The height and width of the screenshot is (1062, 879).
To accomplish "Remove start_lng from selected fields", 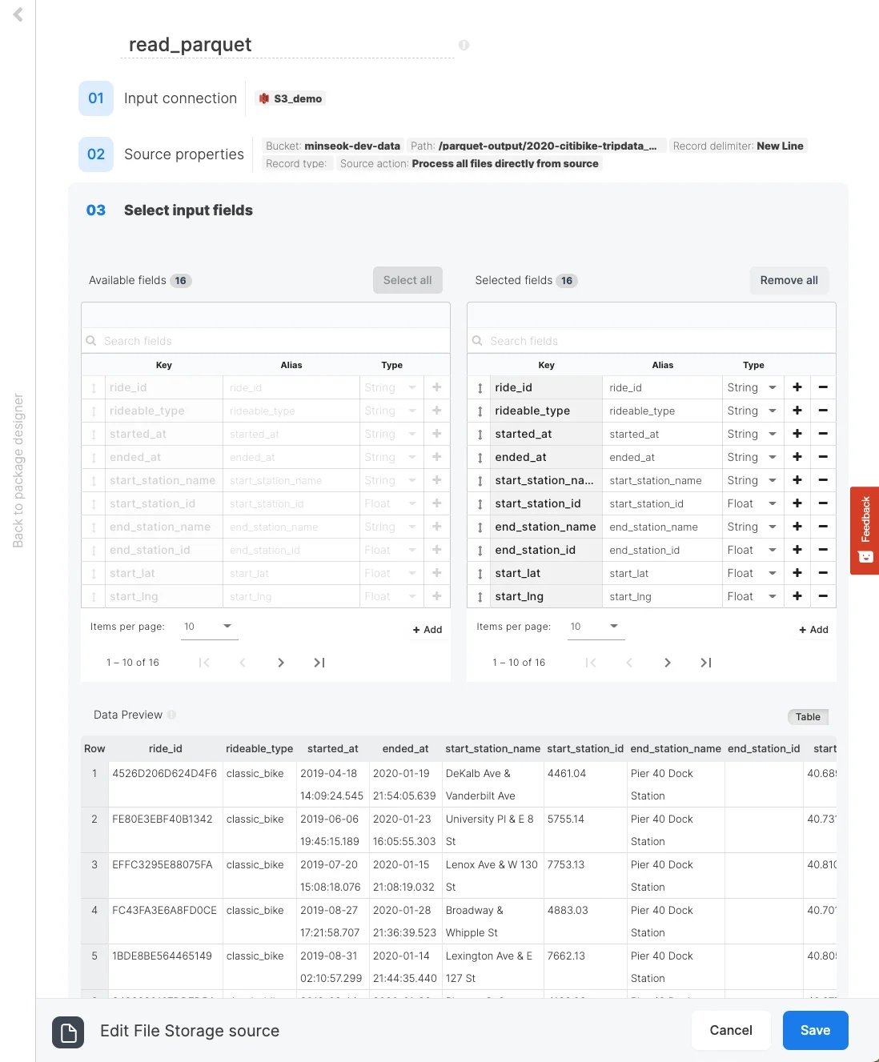I will (x=823, y=596).
